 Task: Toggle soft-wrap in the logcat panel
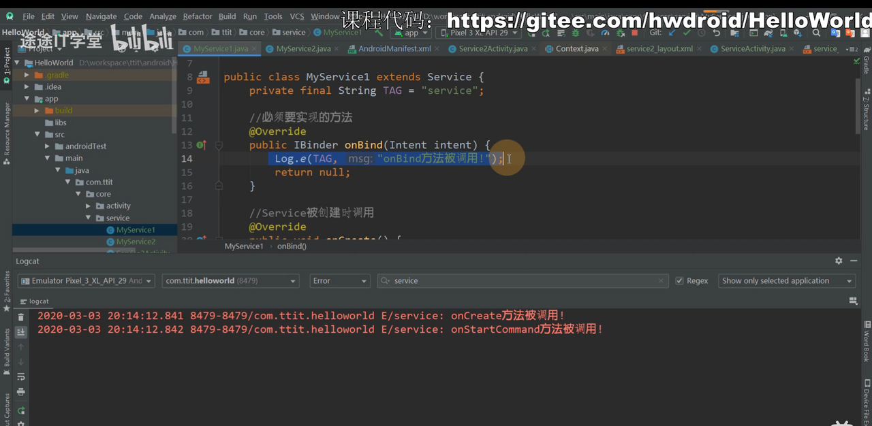[21, 376]
